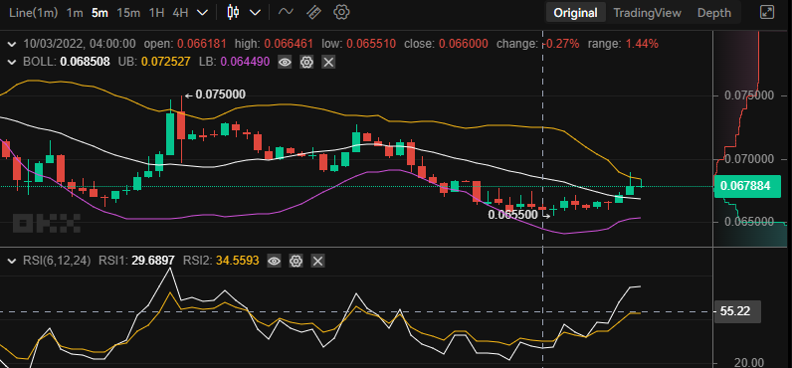Viewport: 792px width, 368px height.
Task: Switch to the 1H timeframe
Action: point(156,13)
